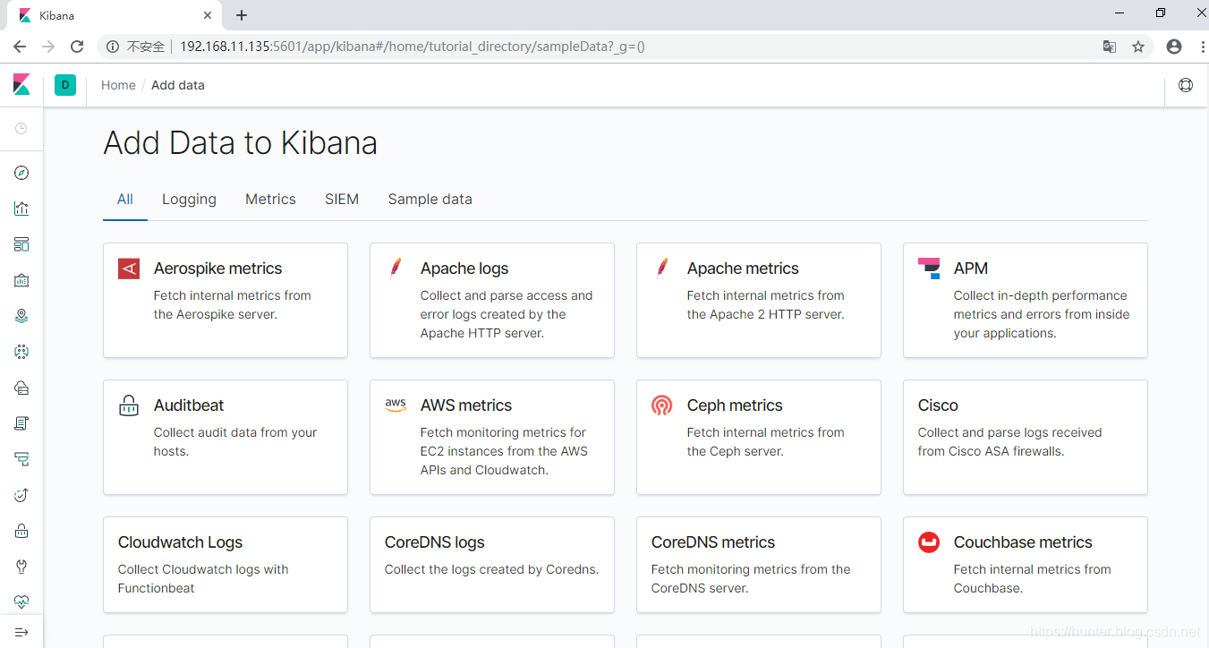Expand the sidebar navigation menu
The image size is (1209, 648).
pyautogui.click(x=21, y=632)
